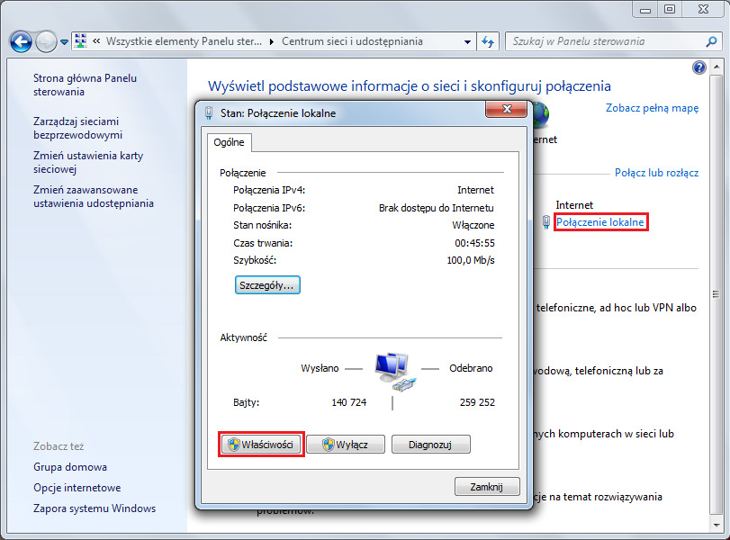Click 'Połączenie lokalne' link in main window
730x540 pixels.
point(600,222)
